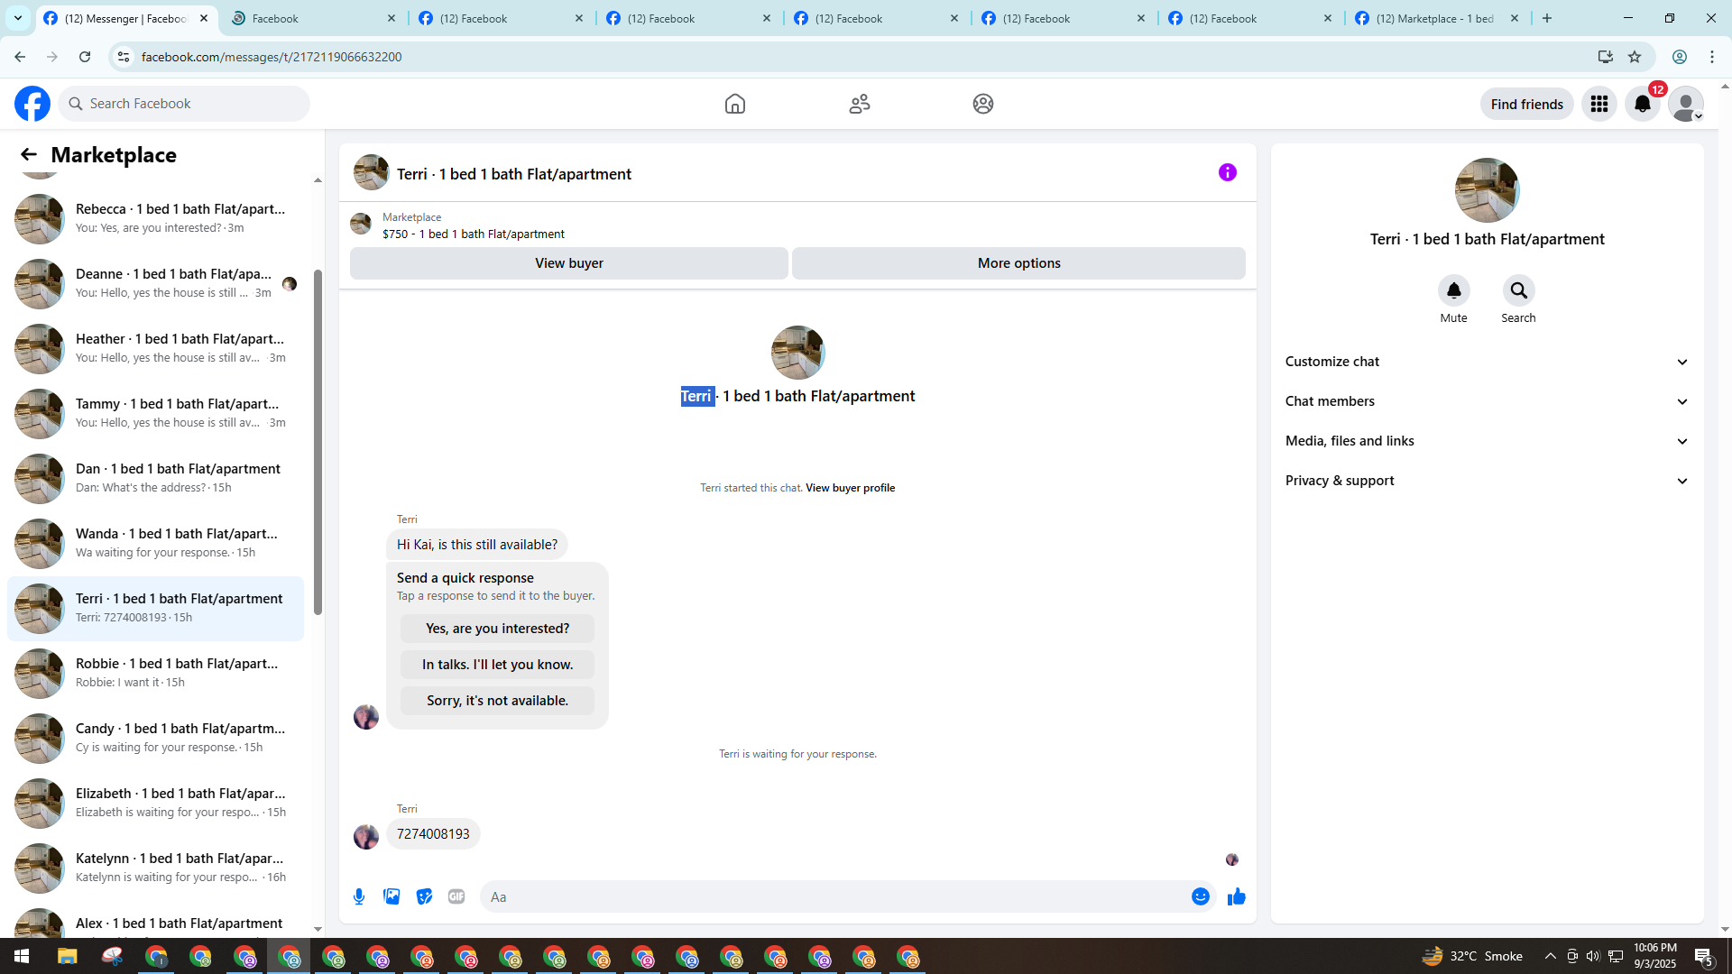This screenshot has width=1732, height=974.
Task: Open the Windows notification center
Action: click(x=1704, y=956)
